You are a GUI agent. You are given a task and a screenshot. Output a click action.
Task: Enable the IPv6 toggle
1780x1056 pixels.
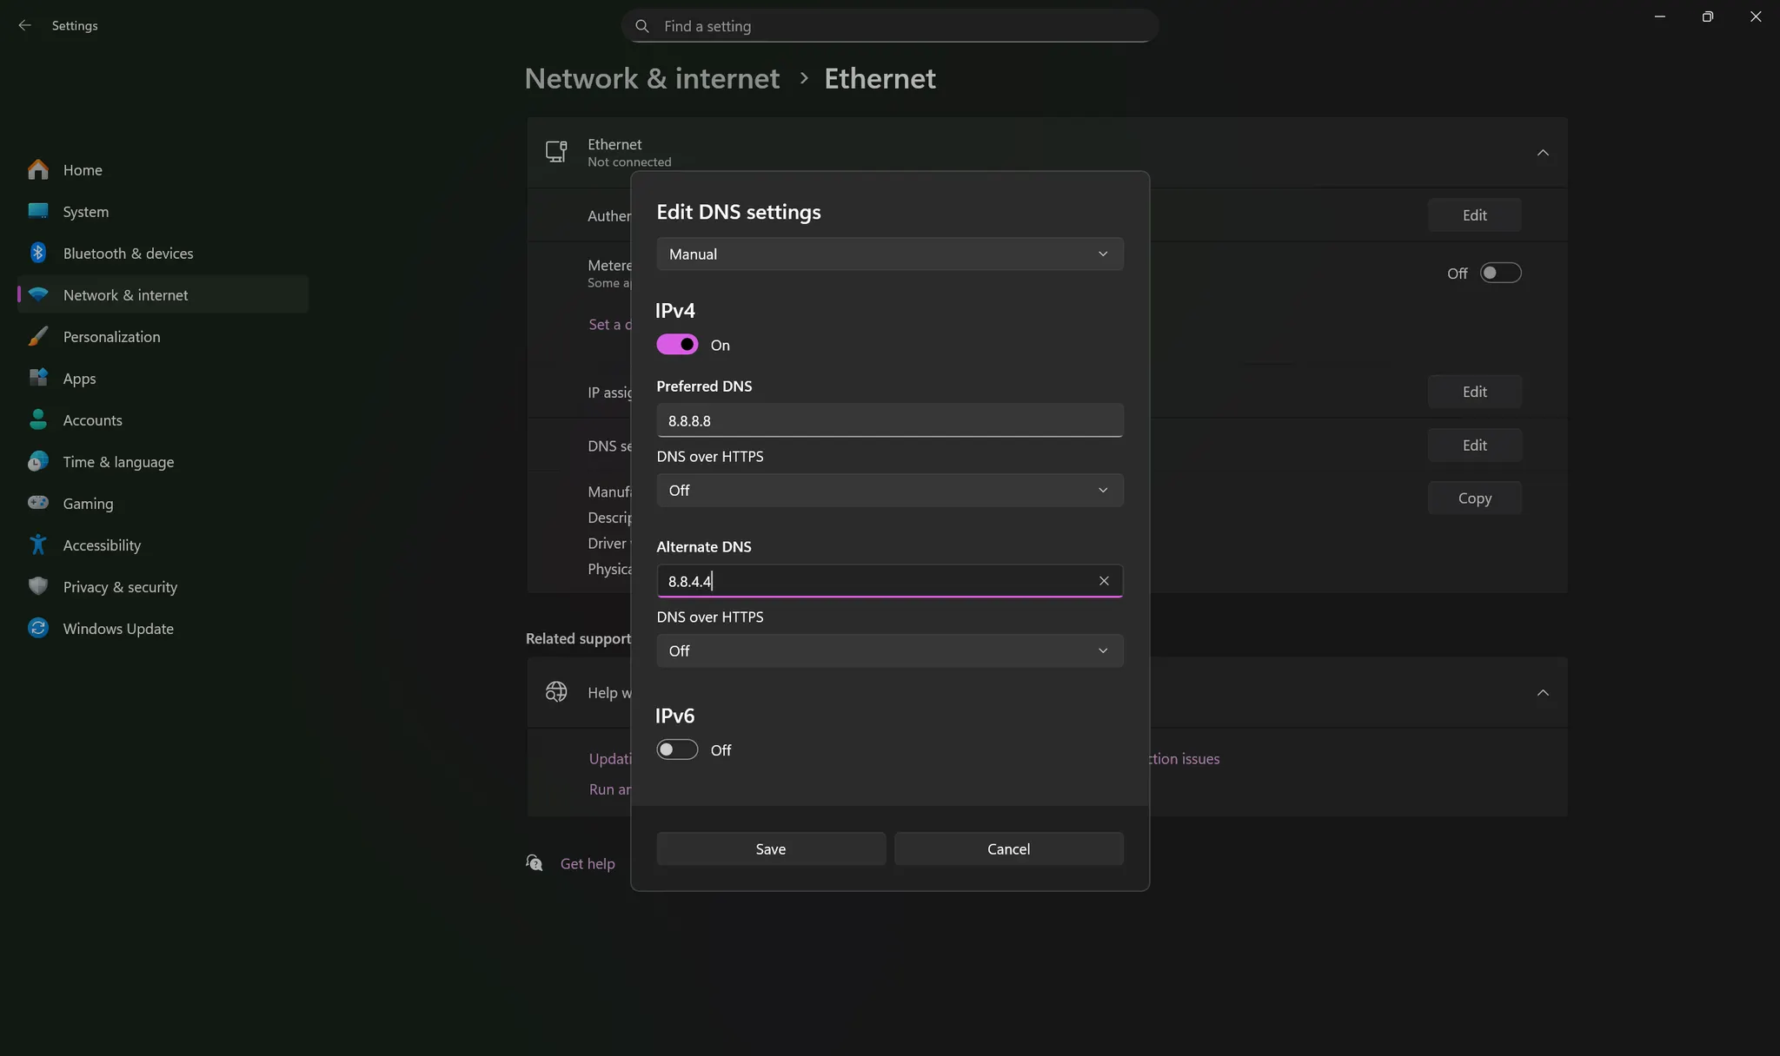(x=677, y=749)
